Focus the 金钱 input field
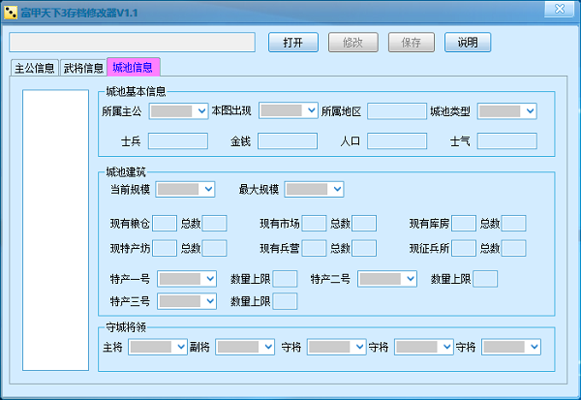 tap(288, 141)
